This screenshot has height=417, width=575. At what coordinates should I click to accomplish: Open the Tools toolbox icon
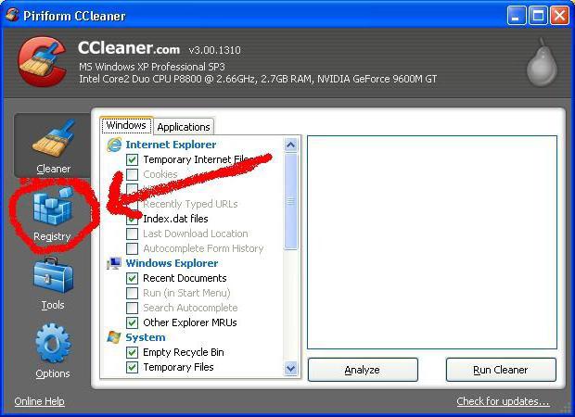tap(53, 275)
